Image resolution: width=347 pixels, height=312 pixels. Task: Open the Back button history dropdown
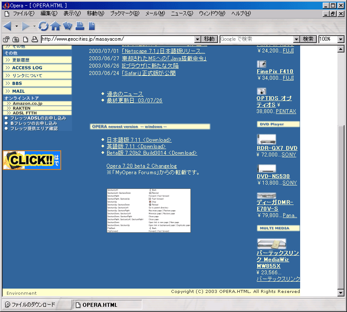pos(16,26)
